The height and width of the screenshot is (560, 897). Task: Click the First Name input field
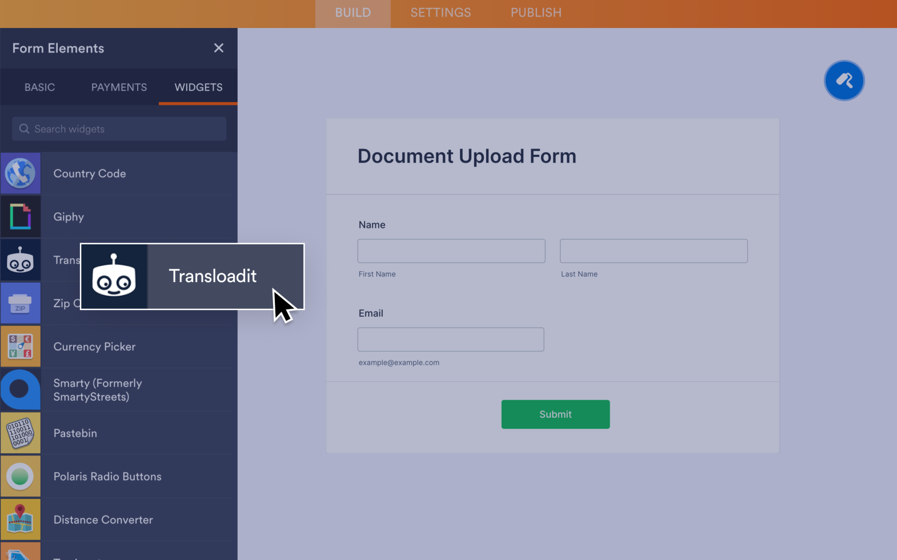[x=451, y=251]
